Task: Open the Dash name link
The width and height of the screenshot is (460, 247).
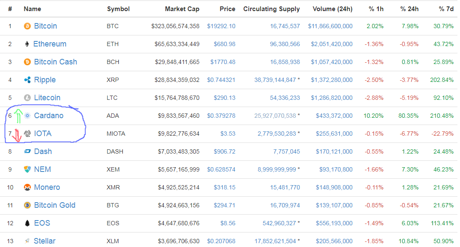Action: coord(43,151)
